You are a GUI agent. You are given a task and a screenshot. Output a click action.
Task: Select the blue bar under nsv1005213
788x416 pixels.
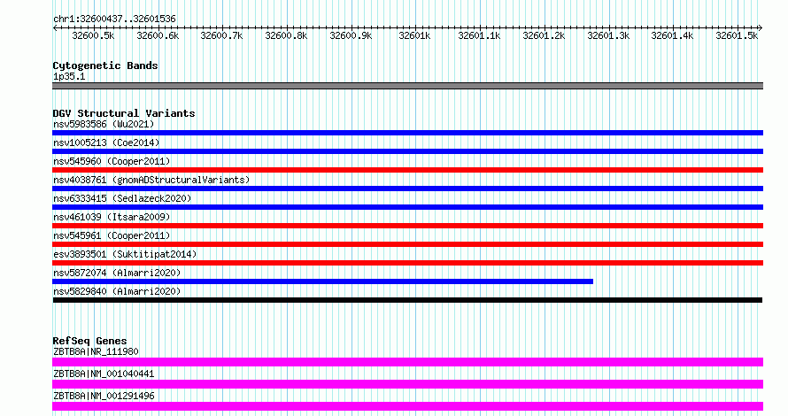[407, 151]
